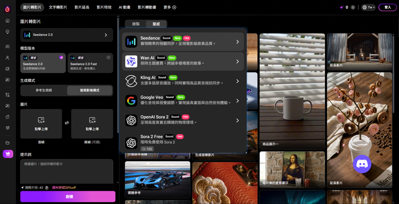Click the Discord floating button
Viewport: 399px width, 204px height.
tap(362, 164)
